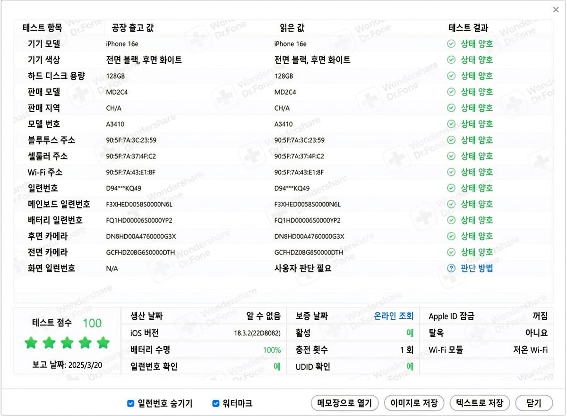Click the question mark icon in 화면 일련번호 row
The width and height of the screenshot is (567, 416).
pyautogui.click(x=451, y=269)
